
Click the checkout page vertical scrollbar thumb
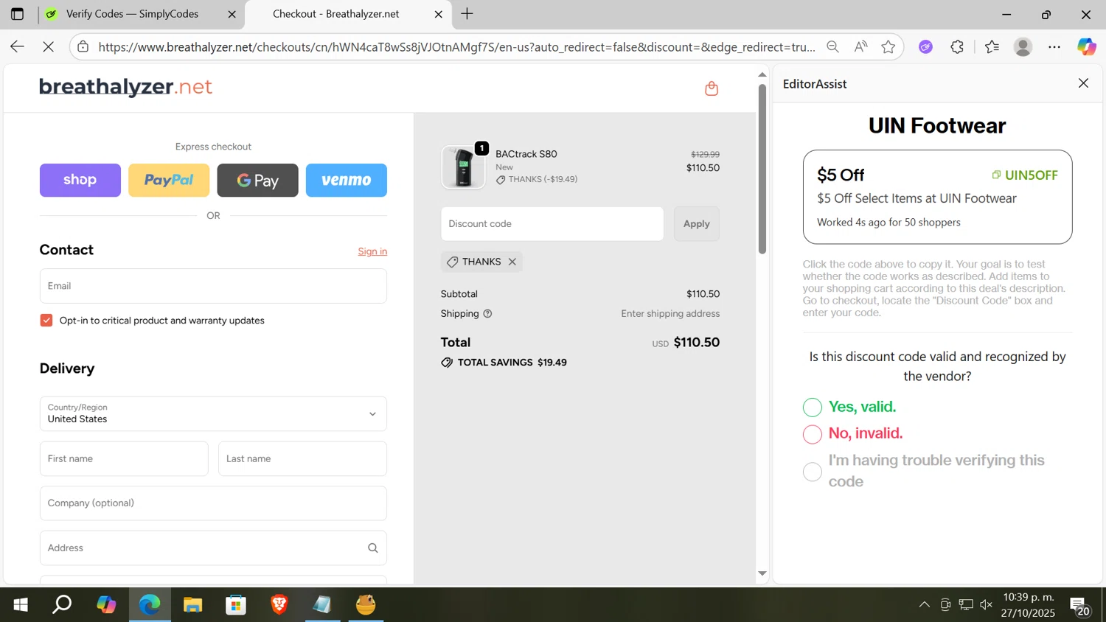[762, 169]
